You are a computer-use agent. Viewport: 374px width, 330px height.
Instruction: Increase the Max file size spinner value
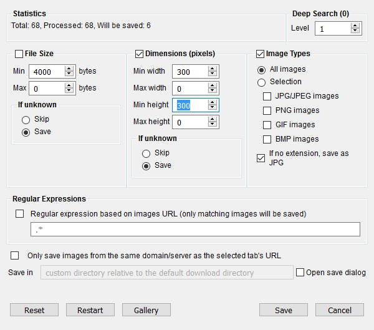point(70,85)
